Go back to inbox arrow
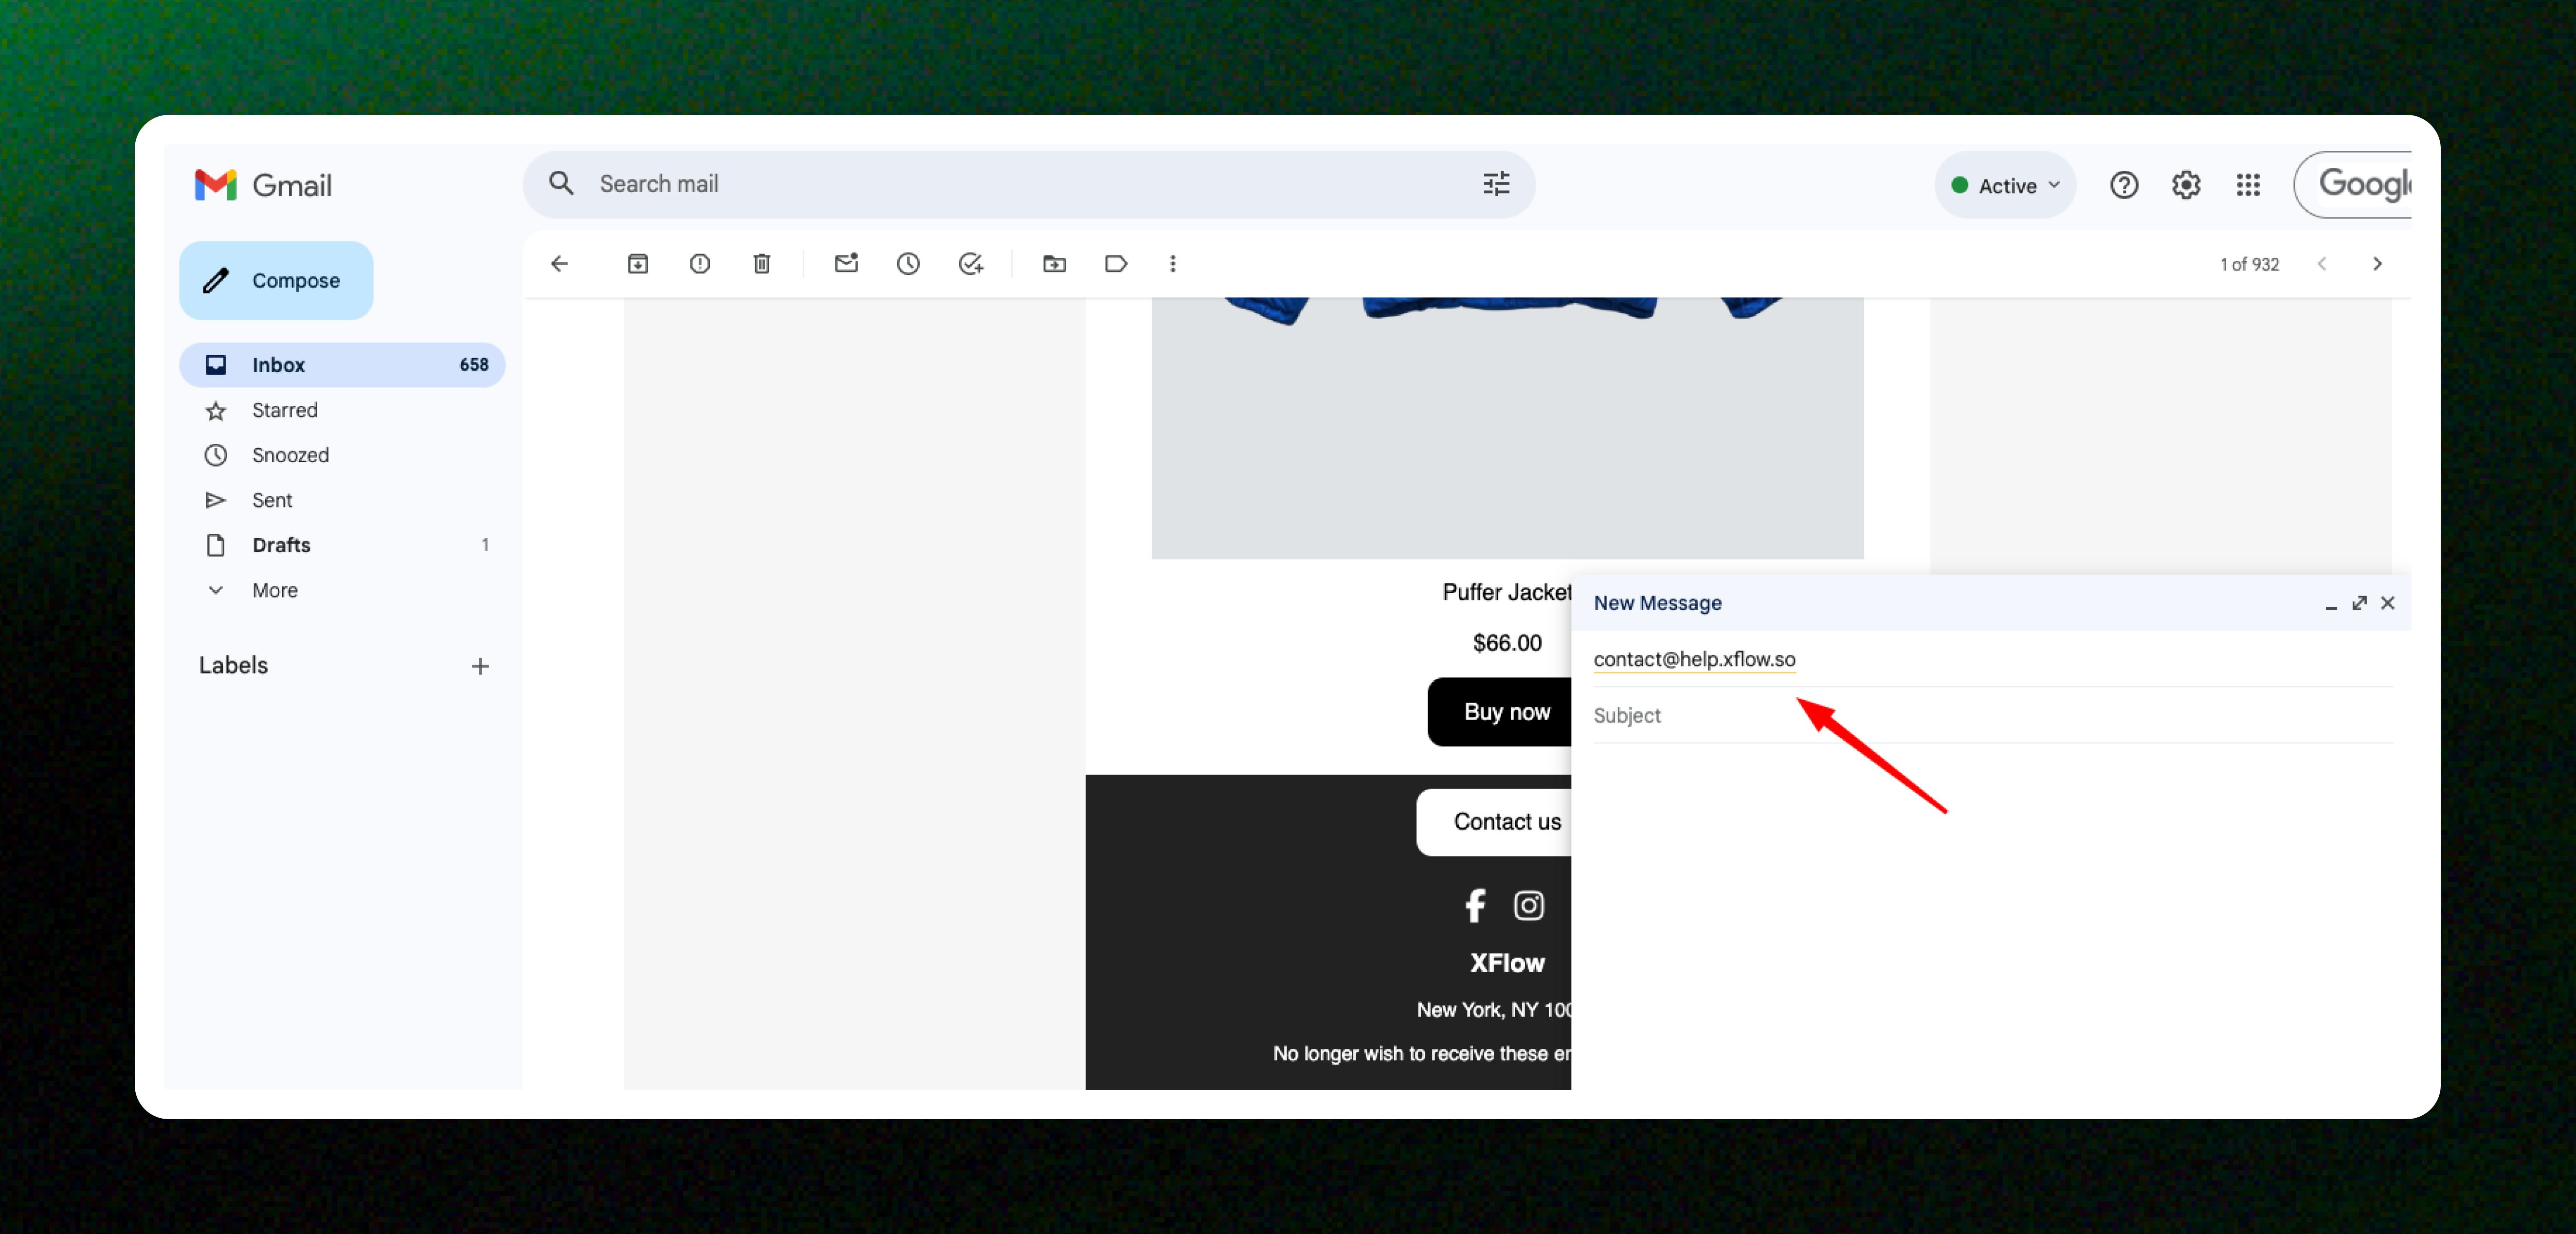Viewport: 2576px width, 1234px height. tap(559, 264)
